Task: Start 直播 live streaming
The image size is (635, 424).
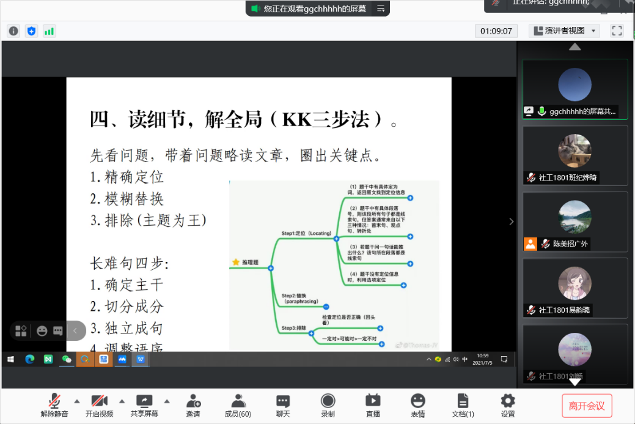Action: click(372, 405)
